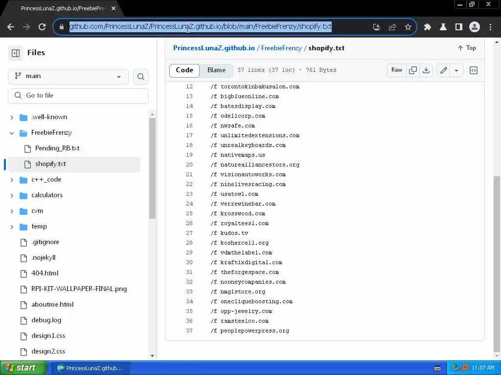
Task: Expand the c++_code folder
Action: coord(12,180)
